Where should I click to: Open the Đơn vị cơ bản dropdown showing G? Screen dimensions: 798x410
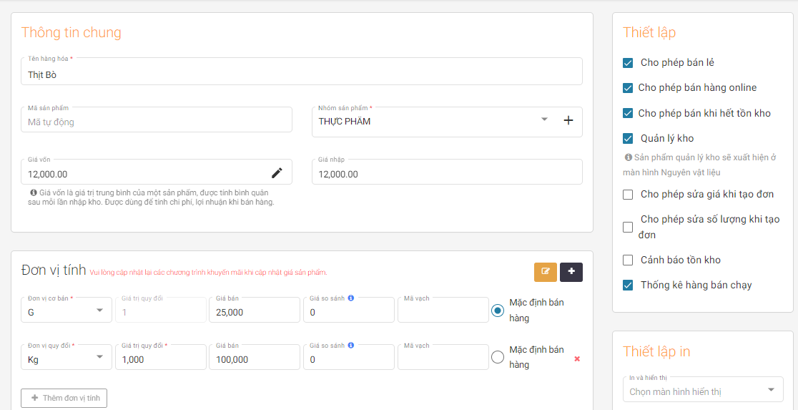click(x=99, y=311)
